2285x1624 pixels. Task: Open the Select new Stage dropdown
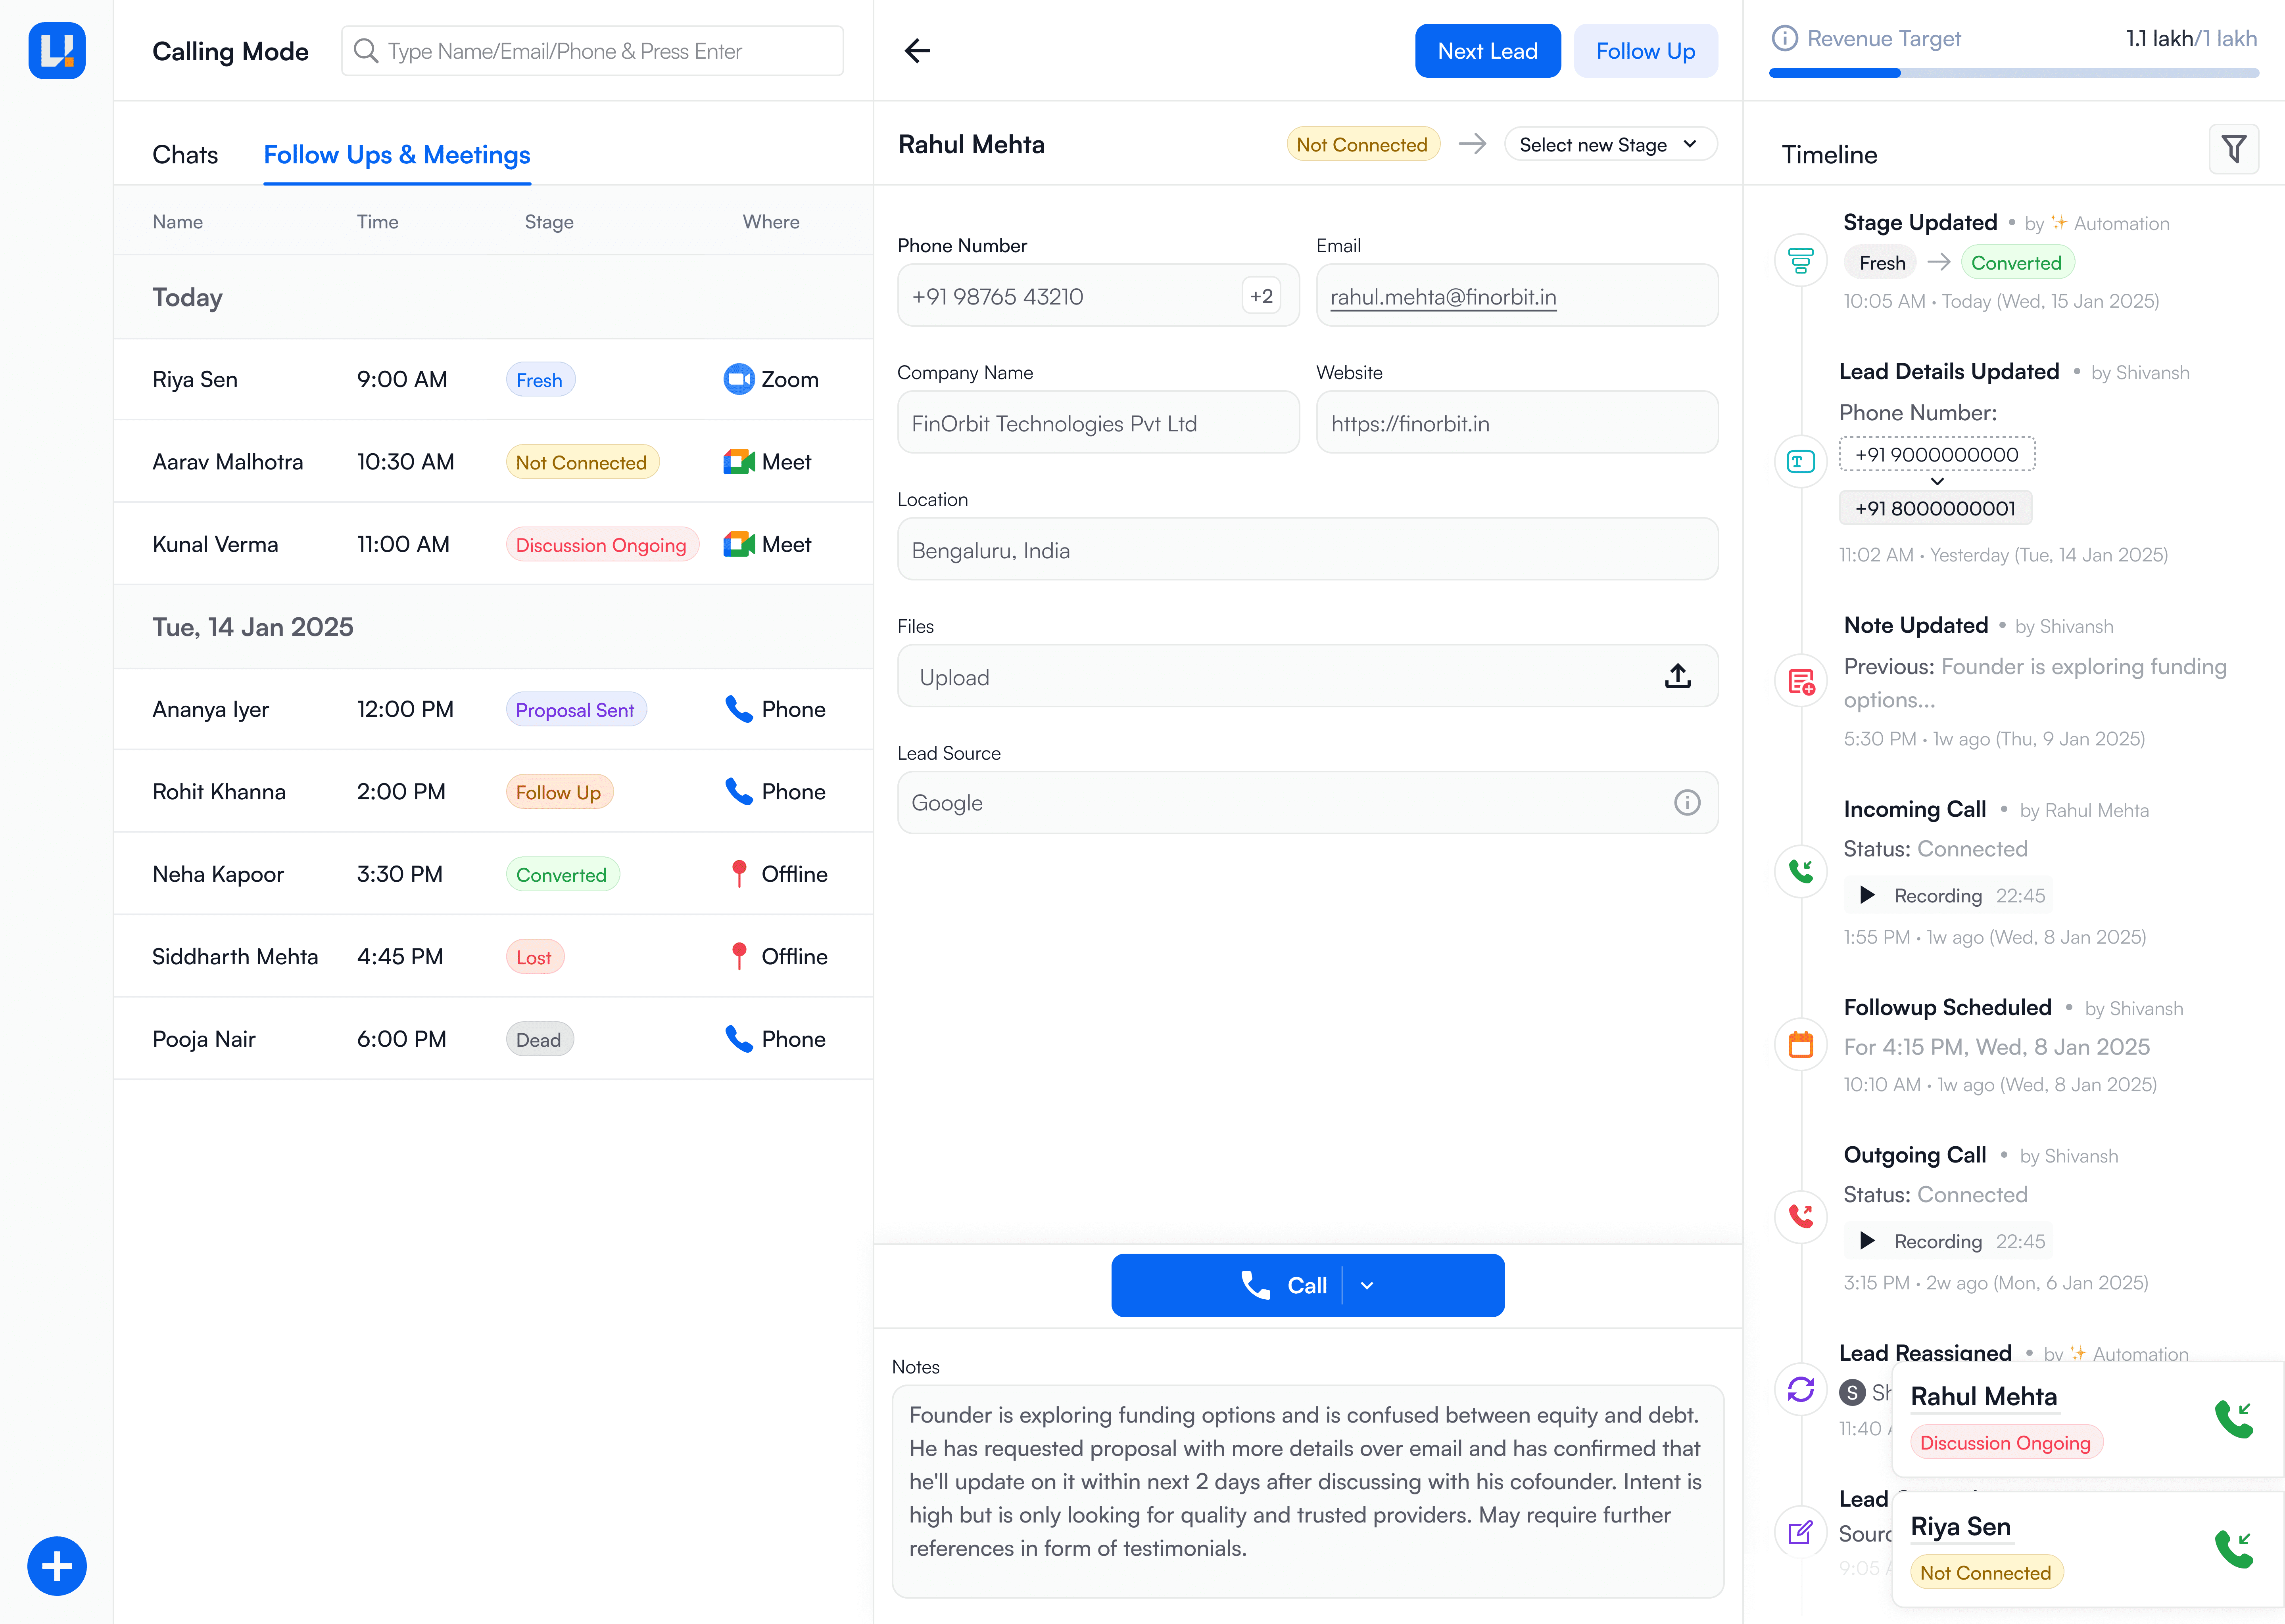click(x=1610, y=144)
